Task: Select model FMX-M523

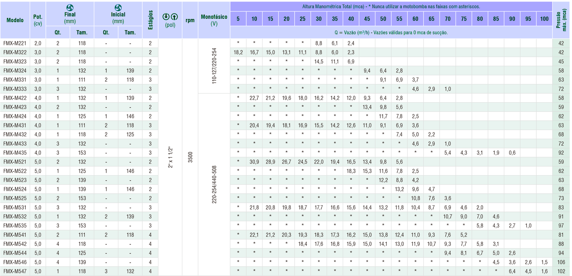Action: [15, 180]
